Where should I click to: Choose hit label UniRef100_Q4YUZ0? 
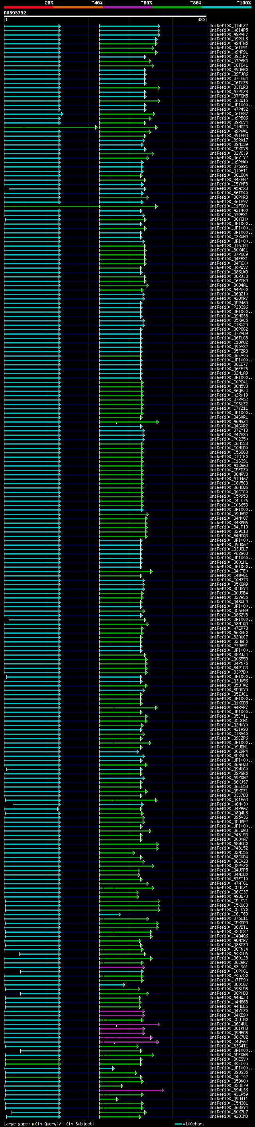pos(229,1010)
